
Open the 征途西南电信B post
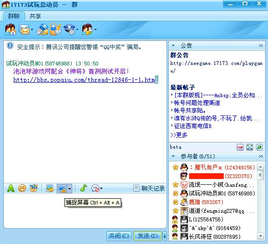(x=193, y=126)
